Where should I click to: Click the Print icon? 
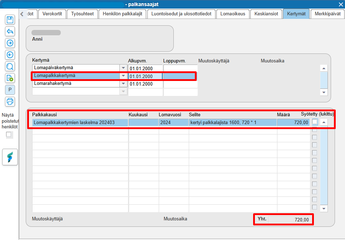pos(10,102)
